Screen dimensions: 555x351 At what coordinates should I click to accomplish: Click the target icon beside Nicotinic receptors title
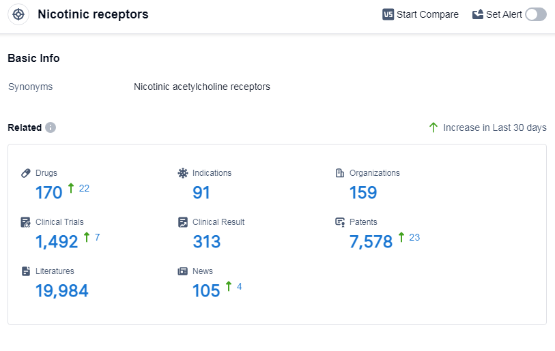click(18, 14)
